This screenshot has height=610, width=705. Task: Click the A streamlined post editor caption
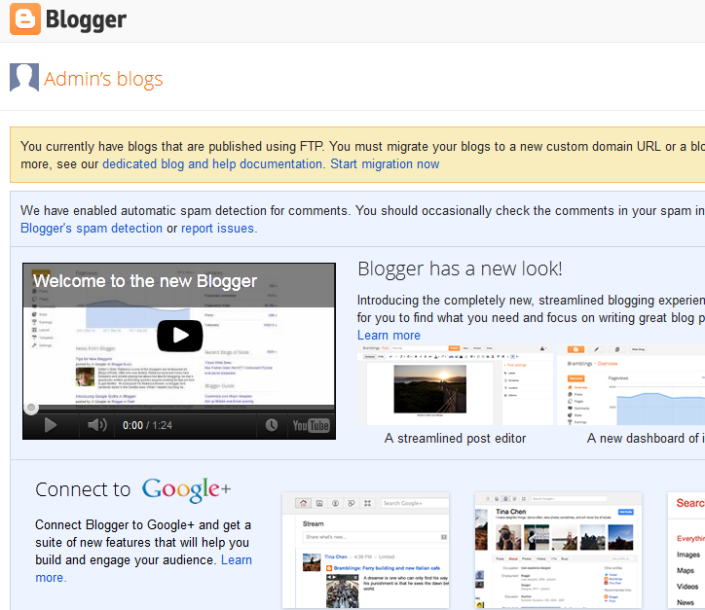[x=455, y=439]
